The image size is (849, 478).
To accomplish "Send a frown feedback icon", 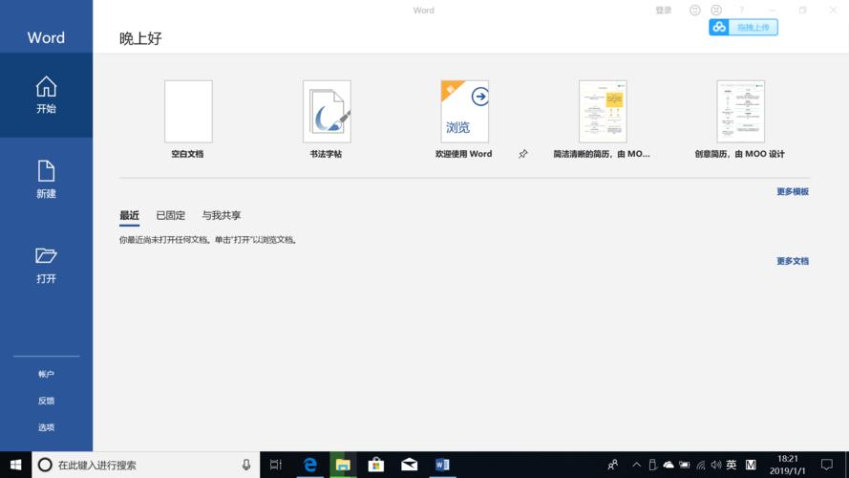I will [716, 11].
